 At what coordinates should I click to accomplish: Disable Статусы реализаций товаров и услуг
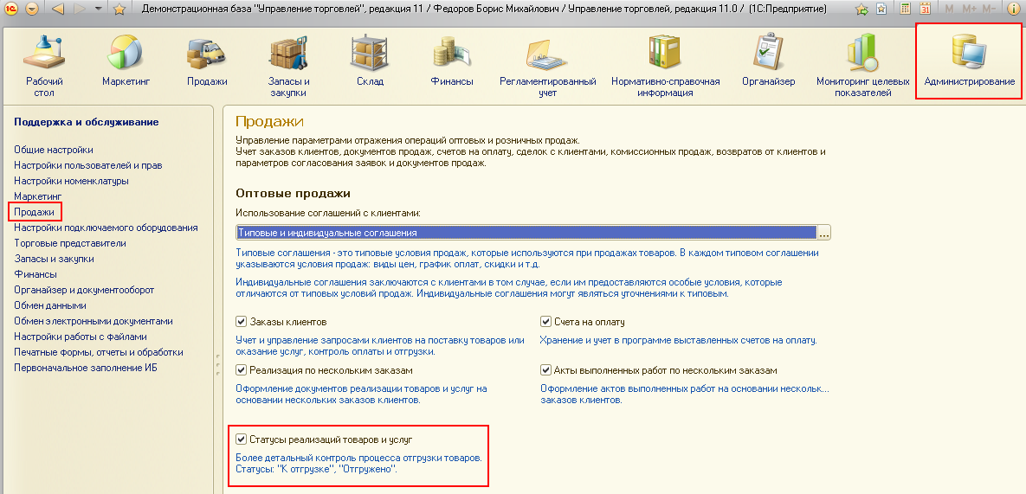point(242,439)
